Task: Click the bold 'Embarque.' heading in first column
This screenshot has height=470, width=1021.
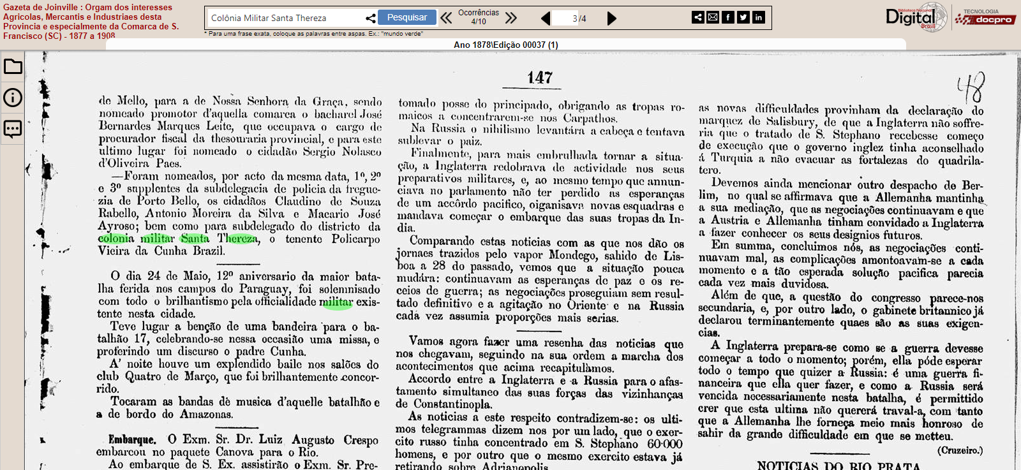Action: [x=132, y=439]
